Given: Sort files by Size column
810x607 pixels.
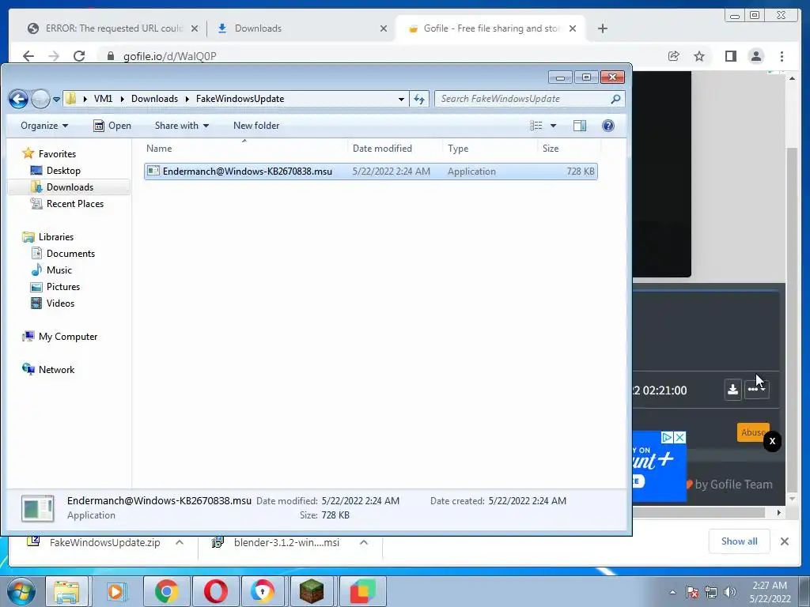Looking at the screenshot, I should click(x=569, y=149).
